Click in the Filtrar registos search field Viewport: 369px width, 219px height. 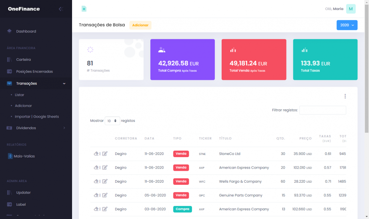[x=323, y=110]
